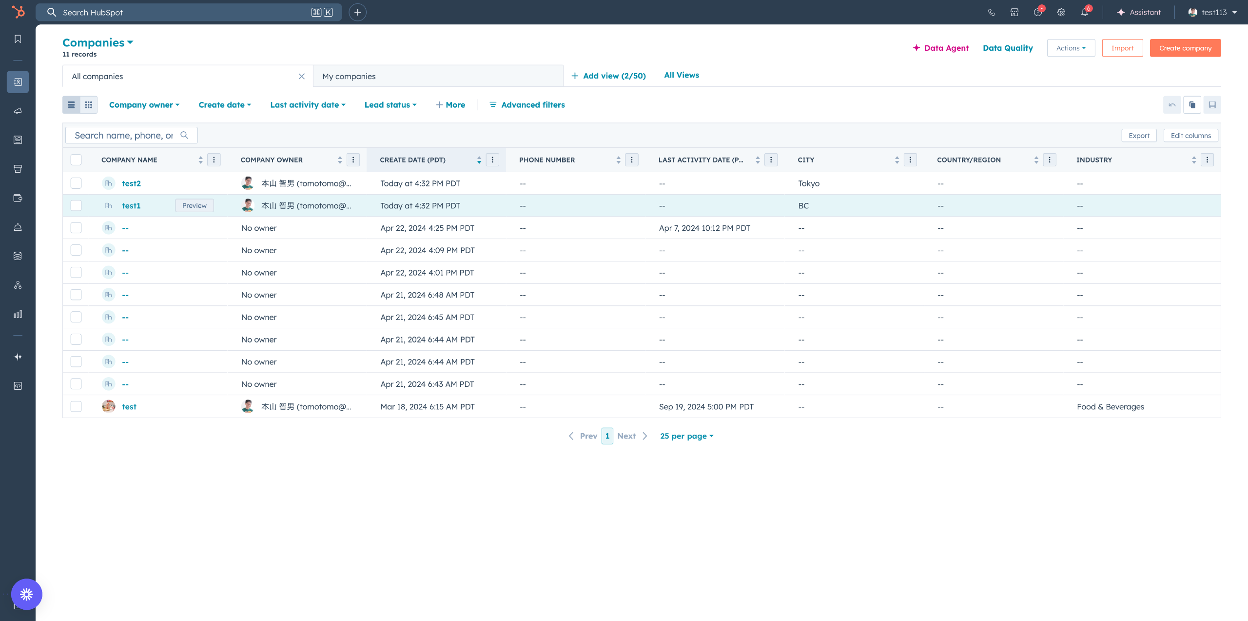The image size is (1248, 621).
Task: Check the box for company test
Action: point(76,406)
